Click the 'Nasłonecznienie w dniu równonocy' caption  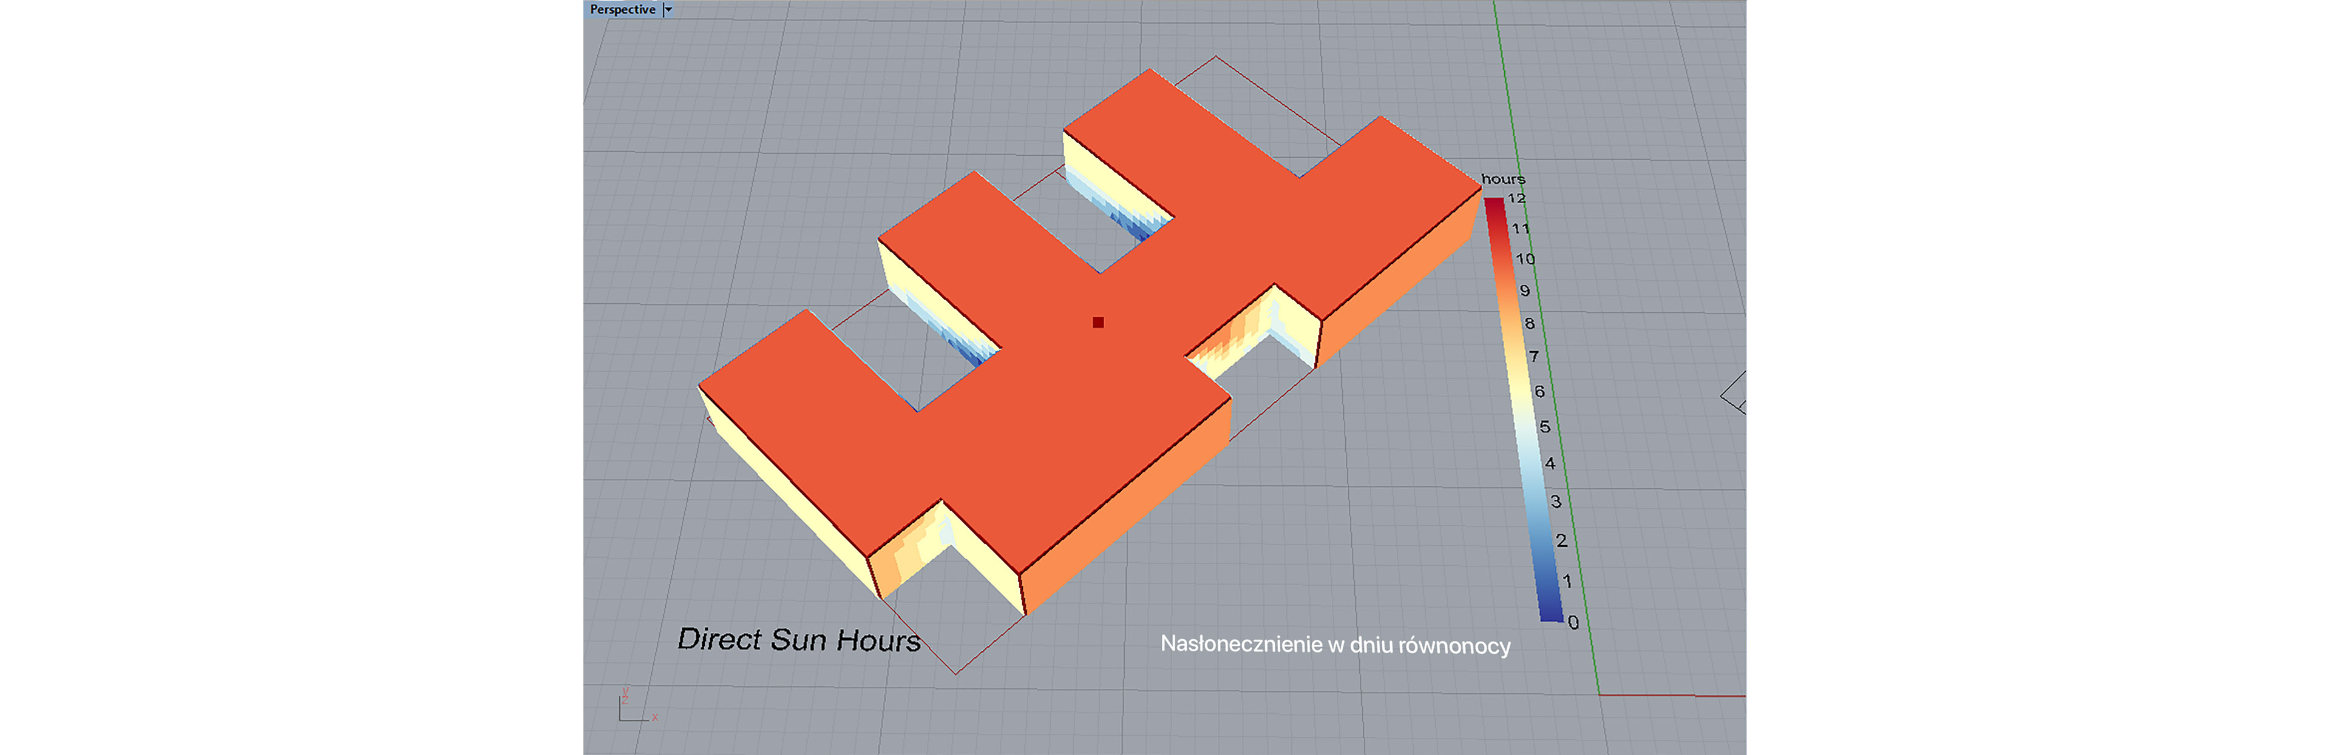(x=1335, y=645)
